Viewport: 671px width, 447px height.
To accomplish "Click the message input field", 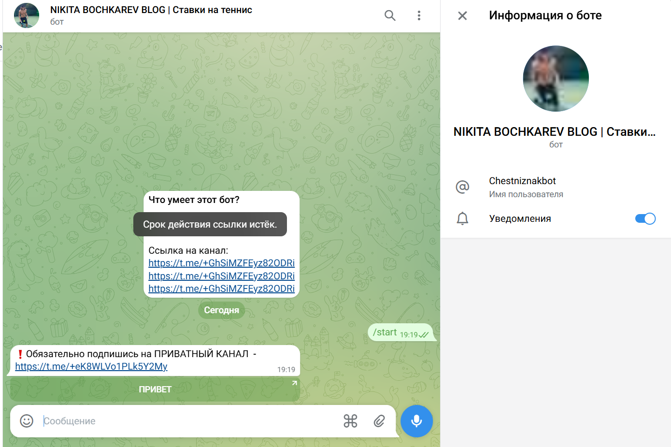I will pos(188,421).
